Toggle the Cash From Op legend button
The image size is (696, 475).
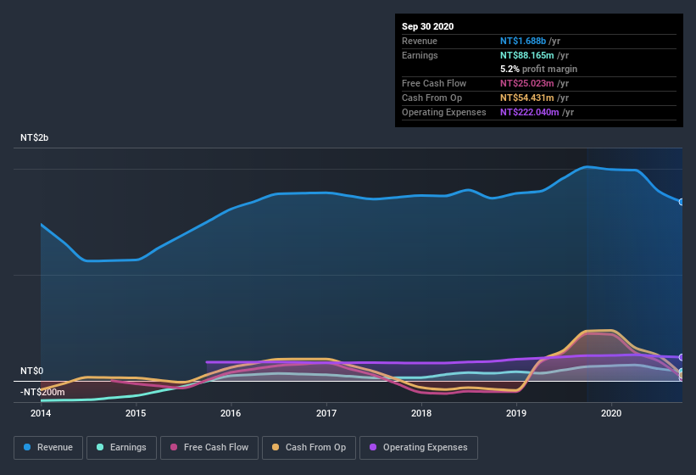pos(309,448)
